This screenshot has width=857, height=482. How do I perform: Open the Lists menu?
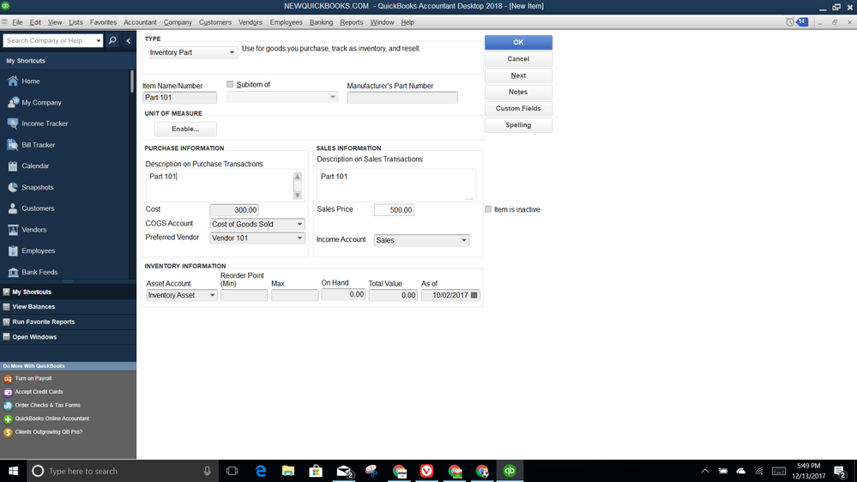point(76,22)
